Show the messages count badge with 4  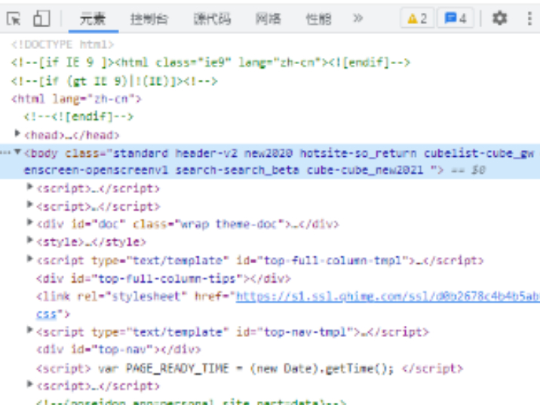point(456,18)
